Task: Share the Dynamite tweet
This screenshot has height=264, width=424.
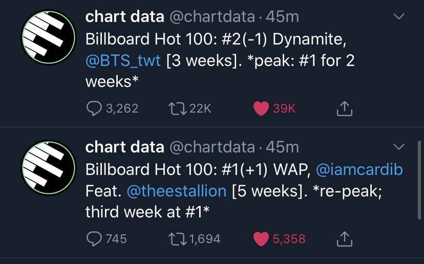Action: (x=345, y=108)
